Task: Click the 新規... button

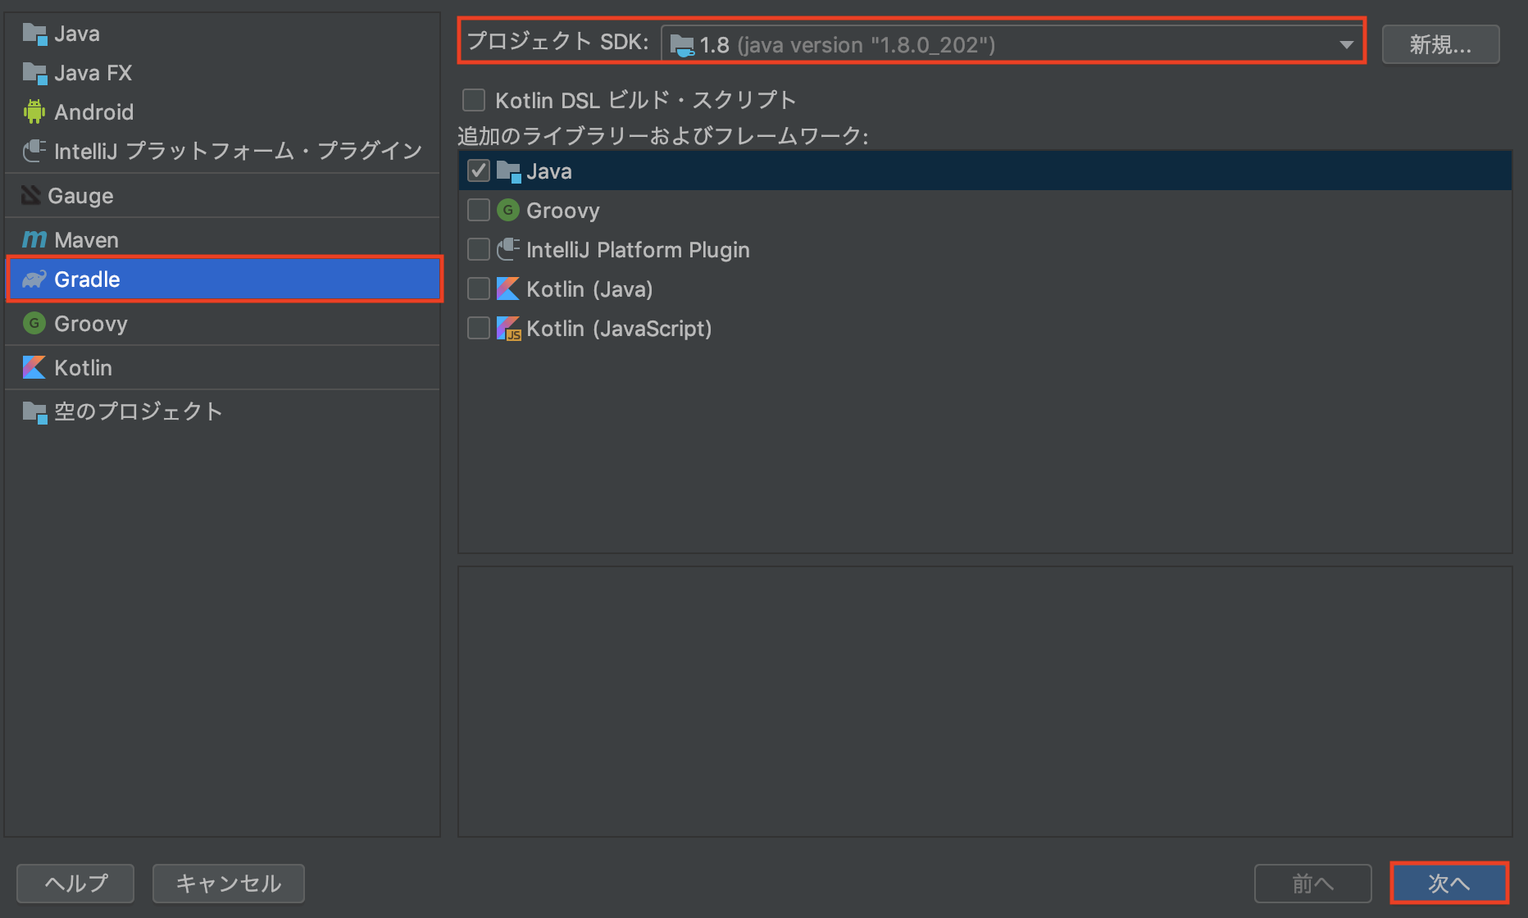Action: (1440, 44)
